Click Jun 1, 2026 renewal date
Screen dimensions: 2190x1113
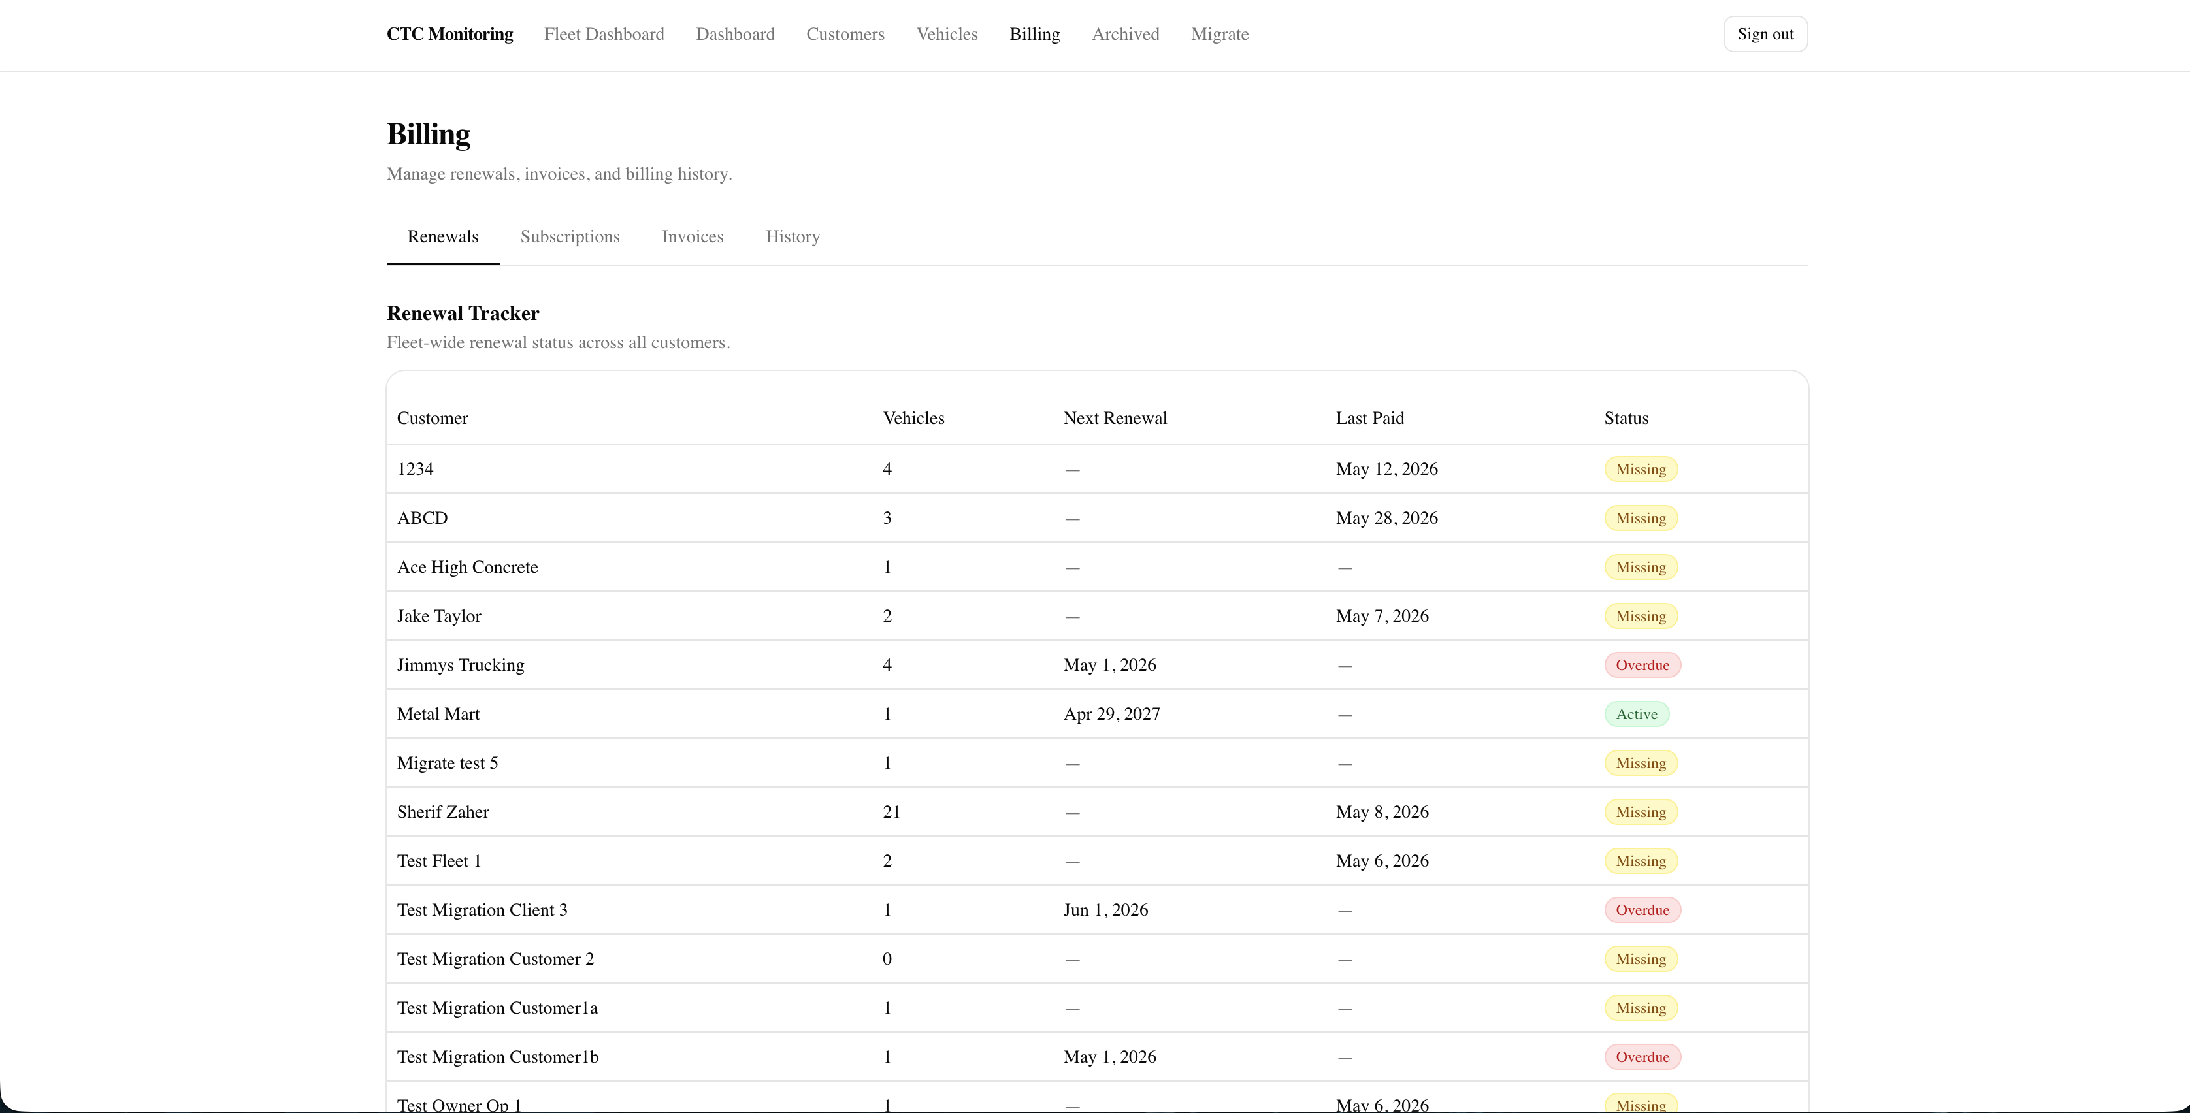coord(1105,910)
